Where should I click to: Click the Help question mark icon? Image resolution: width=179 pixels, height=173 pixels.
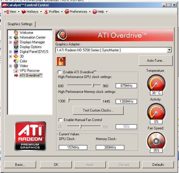coord(95,12)
